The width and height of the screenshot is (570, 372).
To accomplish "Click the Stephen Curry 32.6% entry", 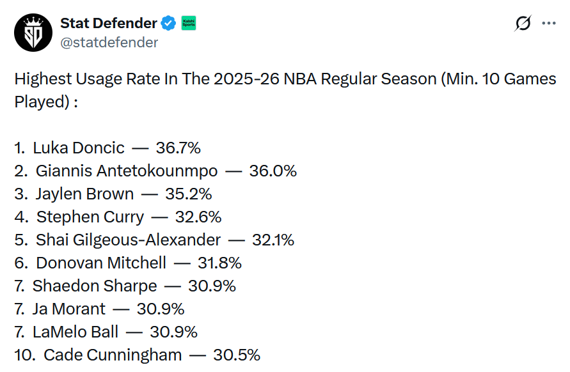I will 118,217.
